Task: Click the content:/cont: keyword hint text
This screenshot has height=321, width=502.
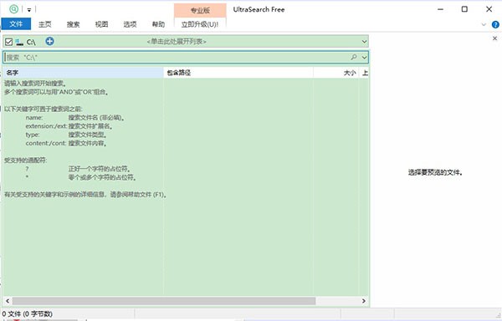Action: (46, 143)
